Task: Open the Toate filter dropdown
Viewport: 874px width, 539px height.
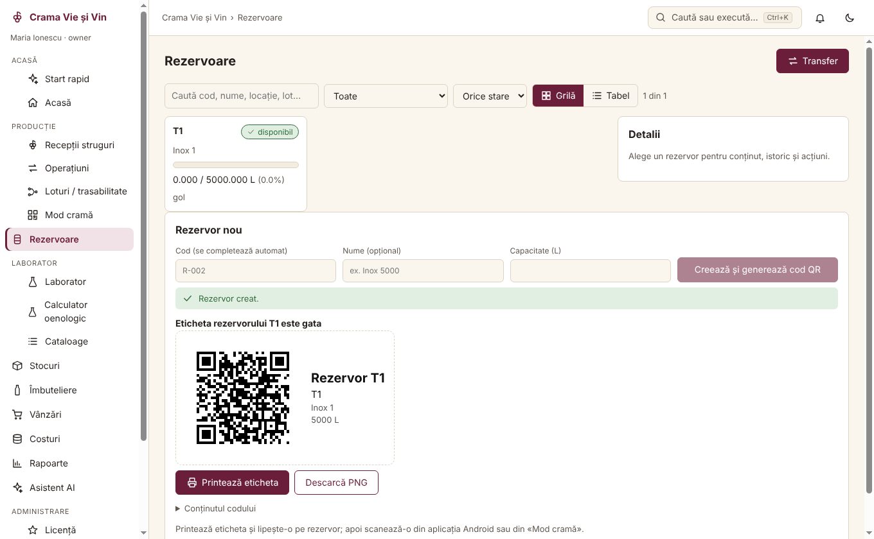Action: tap(386, 96)
